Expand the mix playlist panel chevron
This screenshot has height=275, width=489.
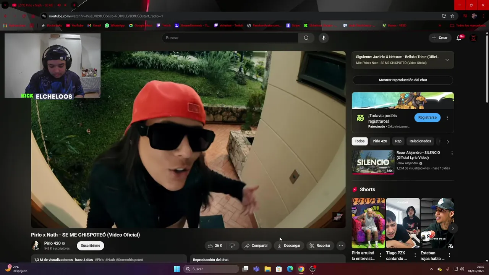coord(447,60)
